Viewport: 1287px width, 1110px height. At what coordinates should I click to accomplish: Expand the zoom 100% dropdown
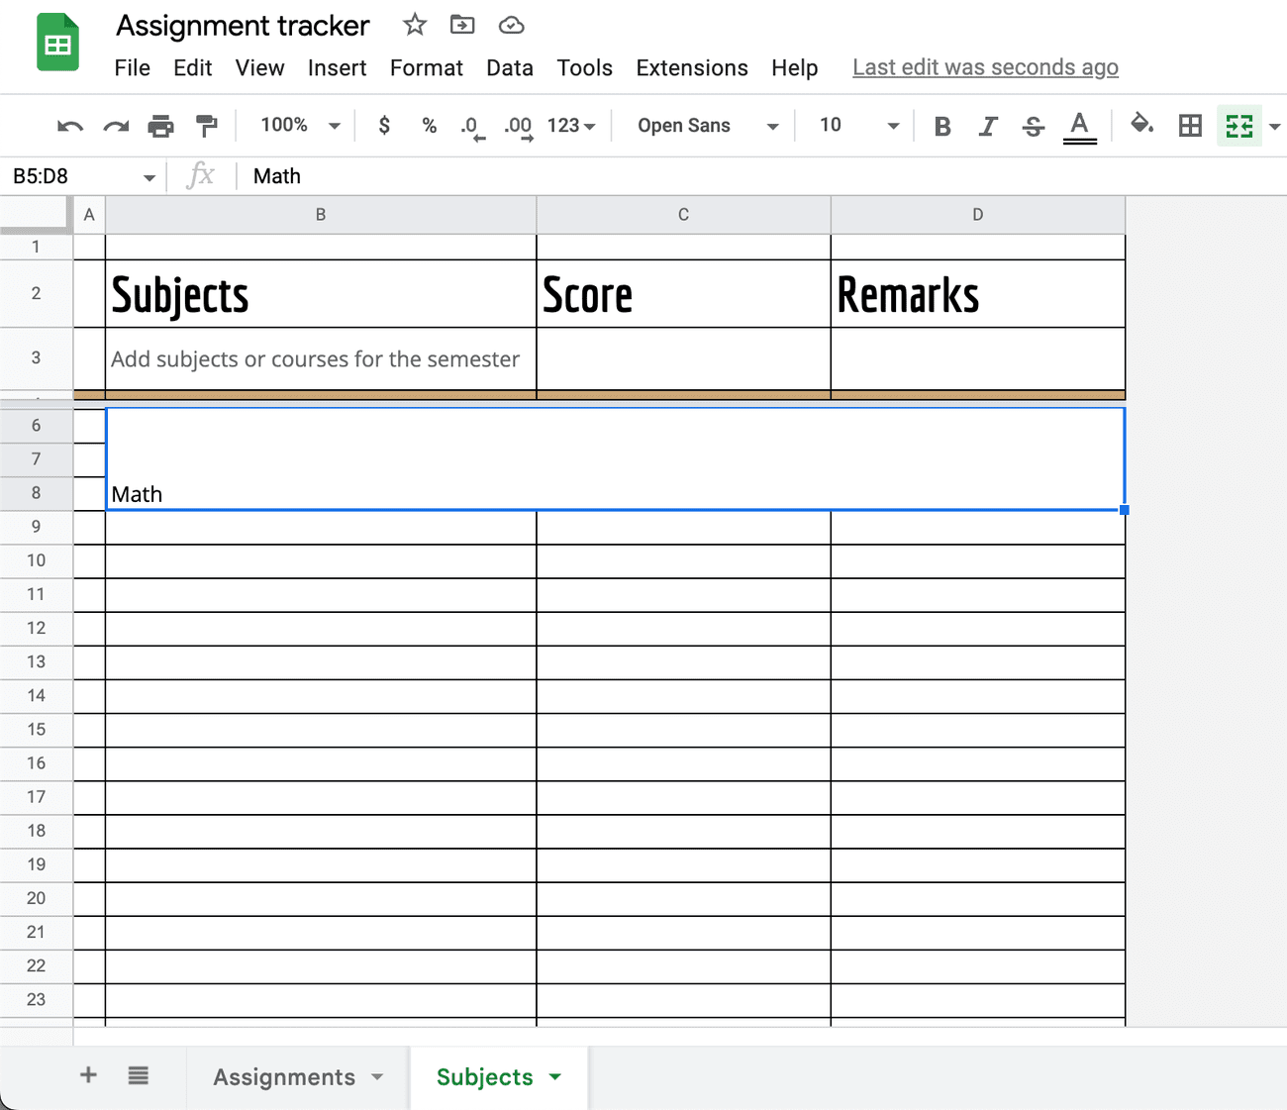pyautogui.click(x=300, y=126)
